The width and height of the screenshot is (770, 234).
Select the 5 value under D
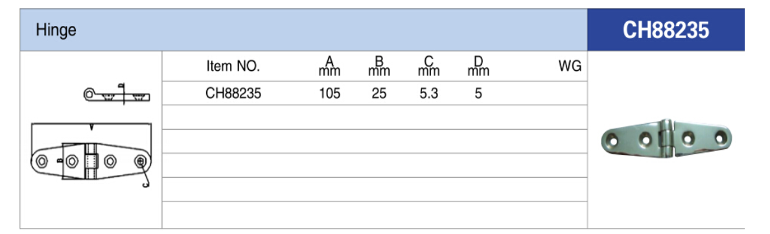point(478,93)
